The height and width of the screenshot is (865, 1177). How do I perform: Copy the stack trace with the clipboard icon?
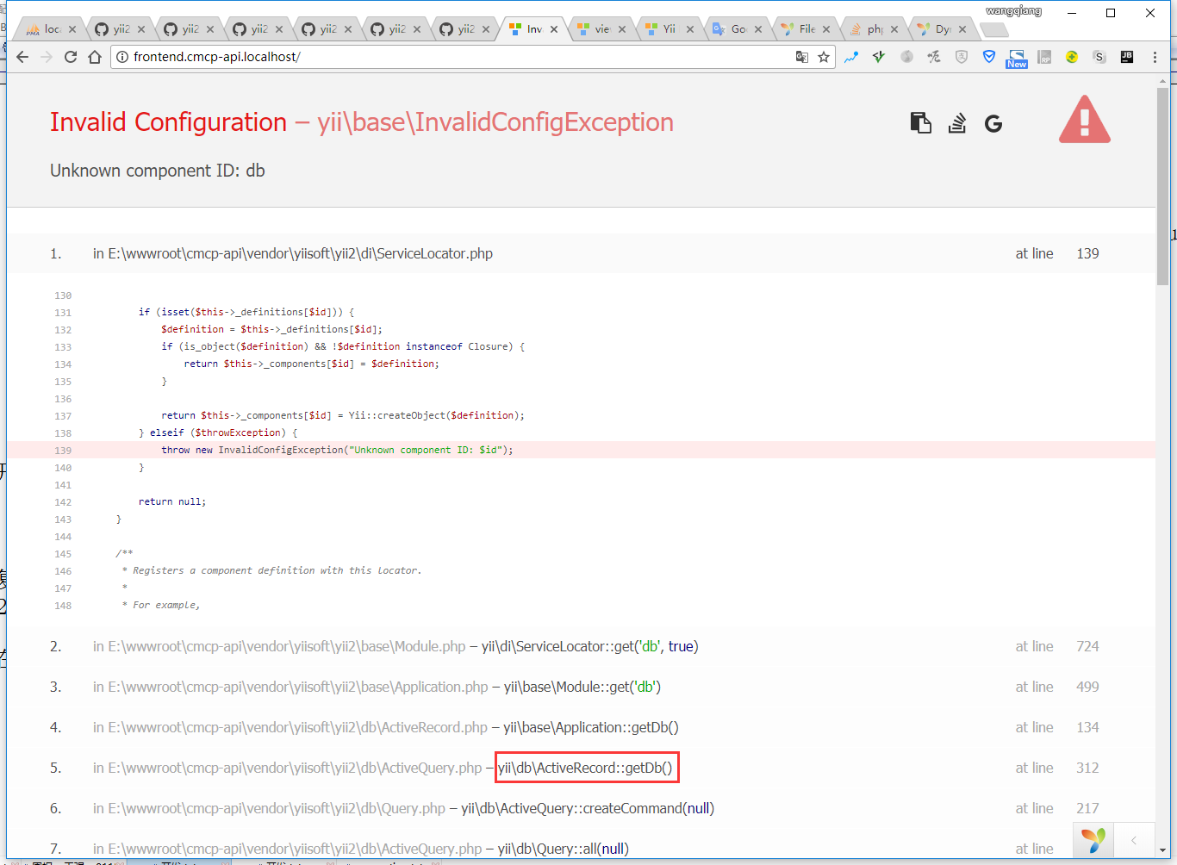click(920, 123)
